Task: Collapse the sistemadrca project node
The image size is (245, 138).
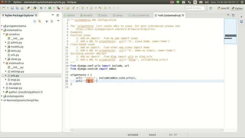Action: pyautogui.click(x=2, y=30)
